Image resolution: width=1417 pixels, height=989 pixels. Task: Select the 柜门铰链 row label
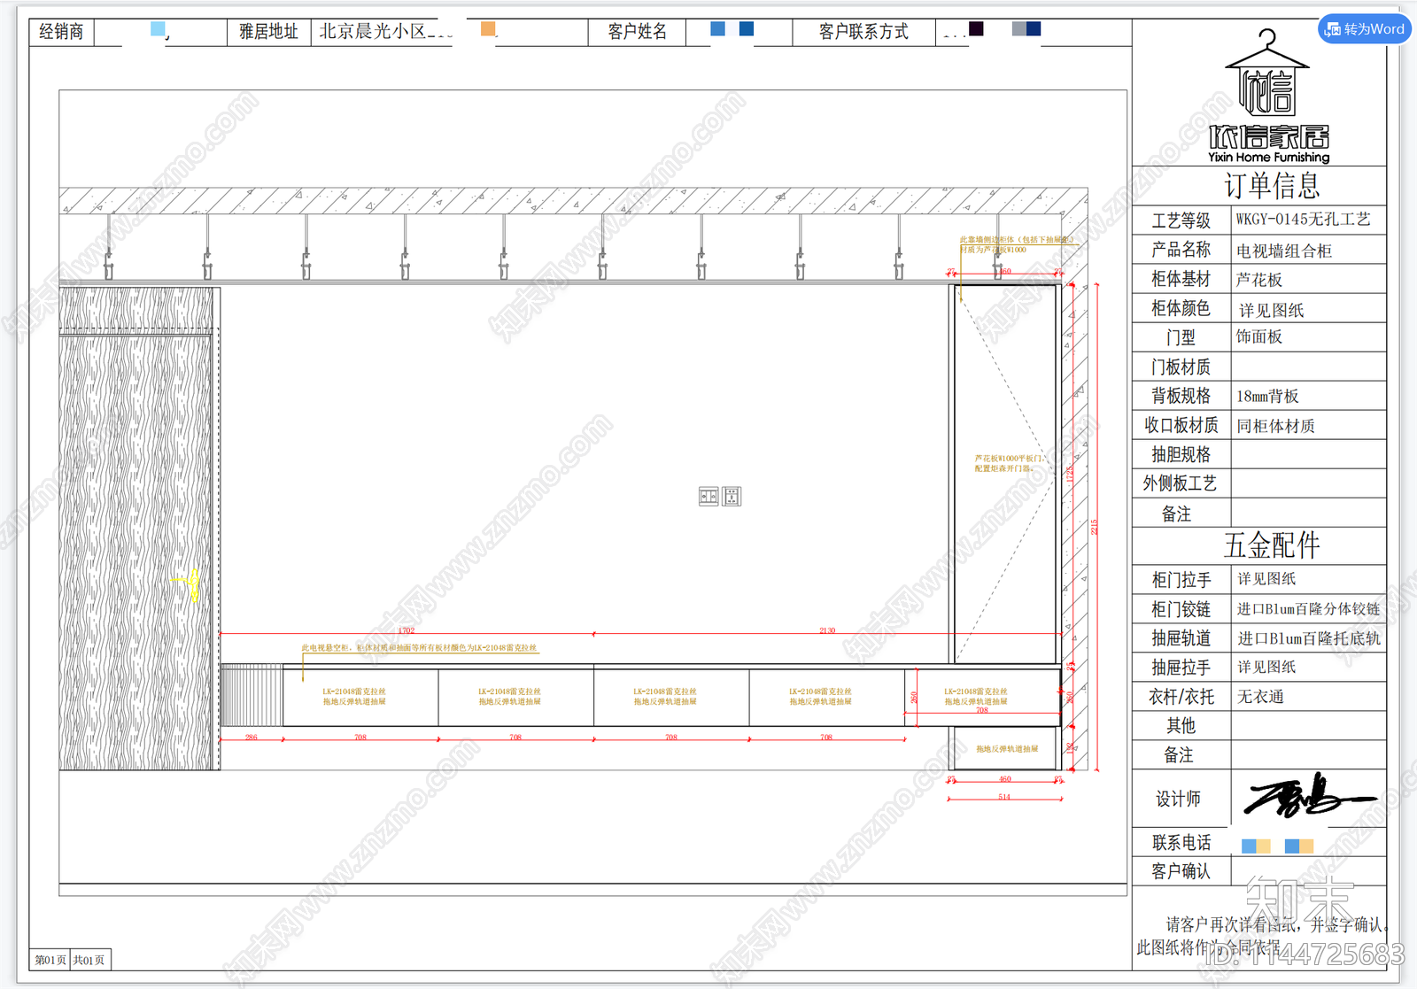click(1181, 609)
